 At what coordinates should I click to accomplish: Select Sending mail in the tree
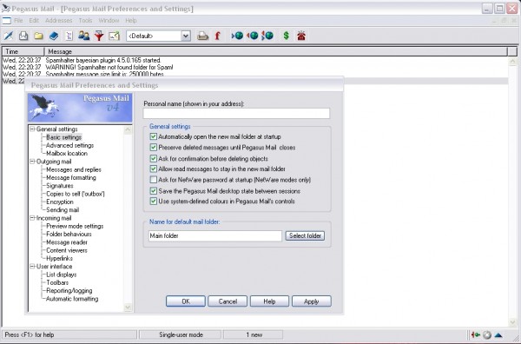63,209
